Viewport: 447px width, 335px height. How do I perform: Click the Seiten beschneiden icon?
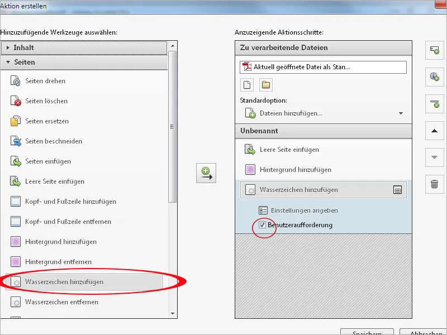click(x=16, y=141)
